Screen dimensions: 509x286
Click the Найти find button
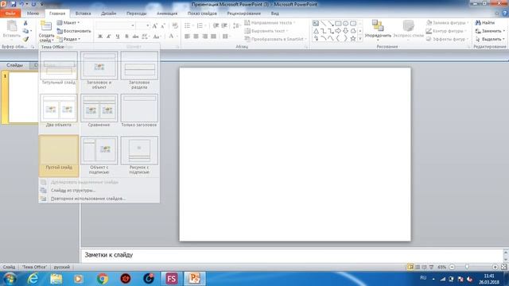[485, 23]
